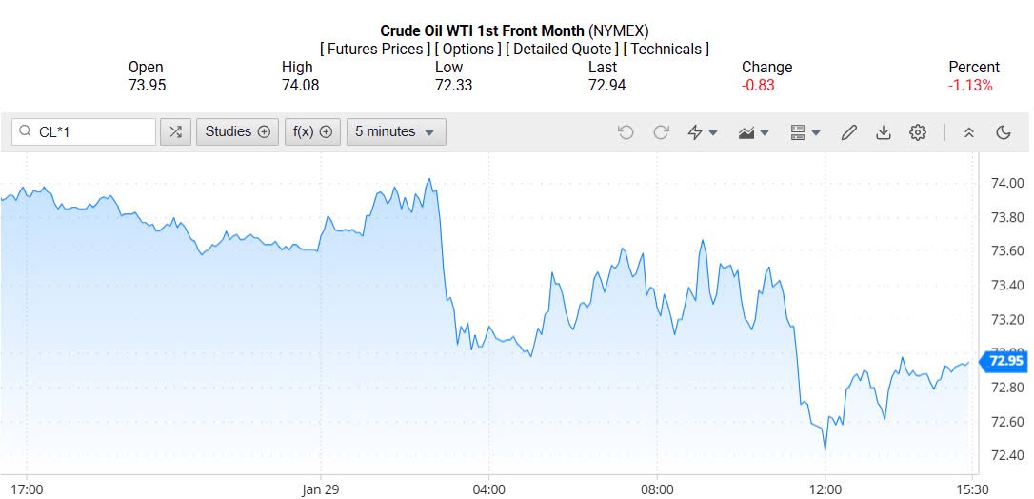Open the drawing pencil tool
This screenshot has height=499, width=1034.
[x=849, y=132]
